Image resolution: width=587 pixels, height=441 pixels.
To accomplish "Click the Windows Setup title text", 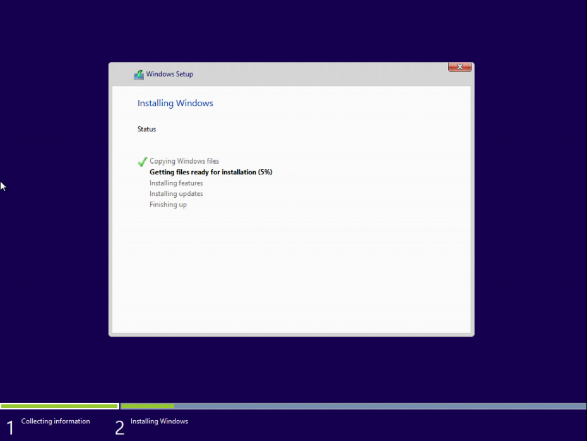I will point(170,74).
